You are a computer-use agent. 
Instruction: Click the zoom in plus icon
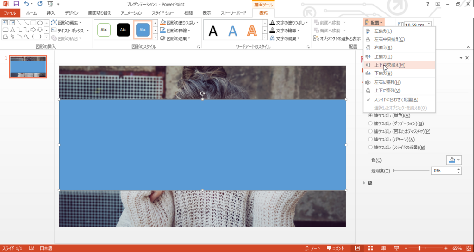pos(446,248)
